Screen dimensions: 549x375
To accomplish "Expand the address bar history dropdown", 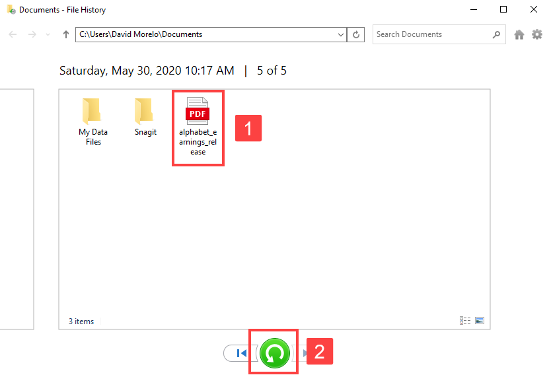I will pyautogui.click(x=340, y=34).
